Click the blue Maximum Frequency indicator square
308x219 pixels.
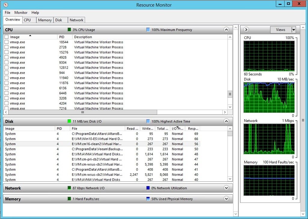pos(148,30)
